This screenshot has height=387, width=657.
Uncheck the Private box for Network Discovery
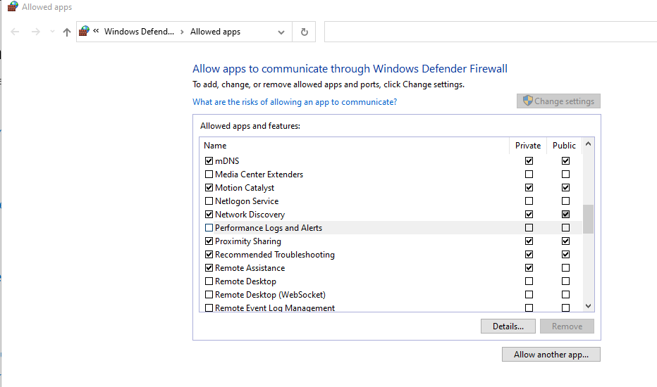click(529, 214)
